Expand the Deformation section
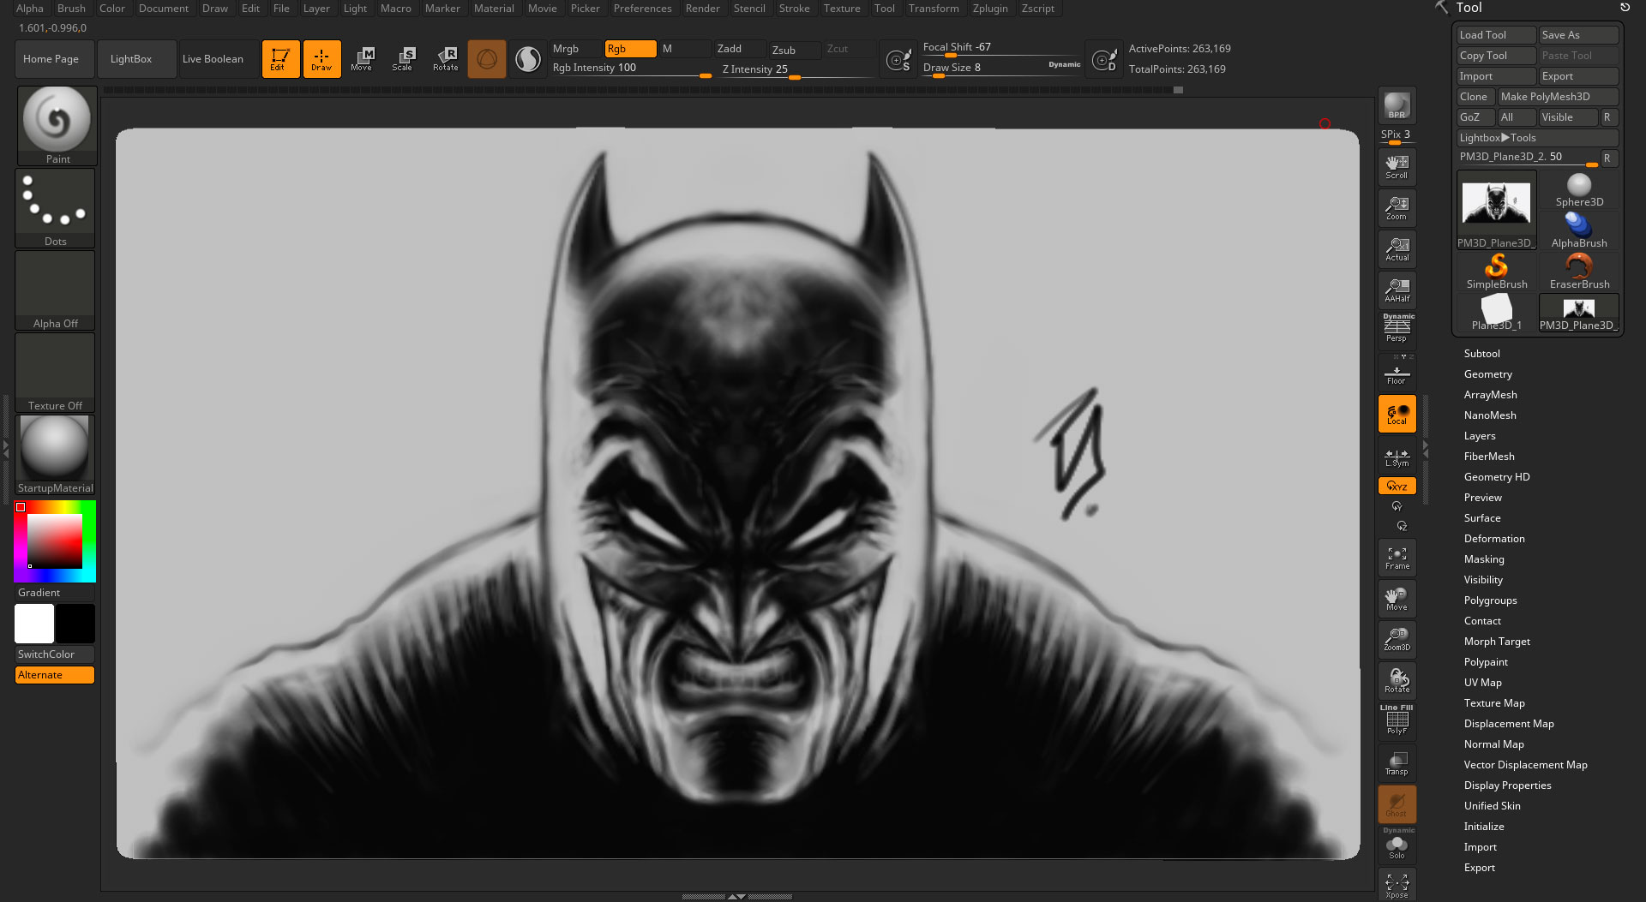1646x902 pixels. [x=1493, y=539]
